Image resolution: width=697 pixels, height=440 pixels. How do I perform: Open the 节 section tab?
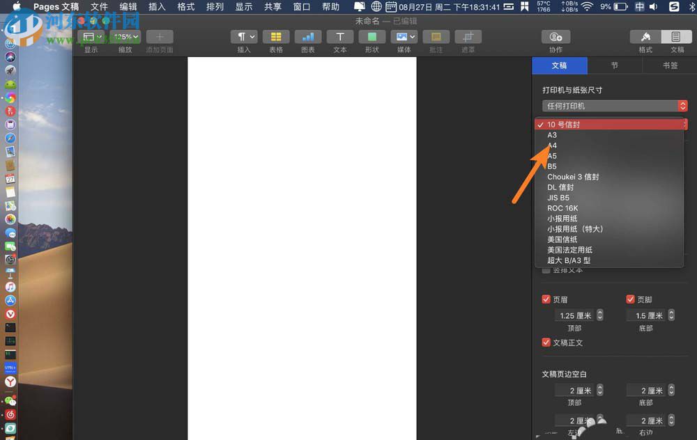(615, 65)
